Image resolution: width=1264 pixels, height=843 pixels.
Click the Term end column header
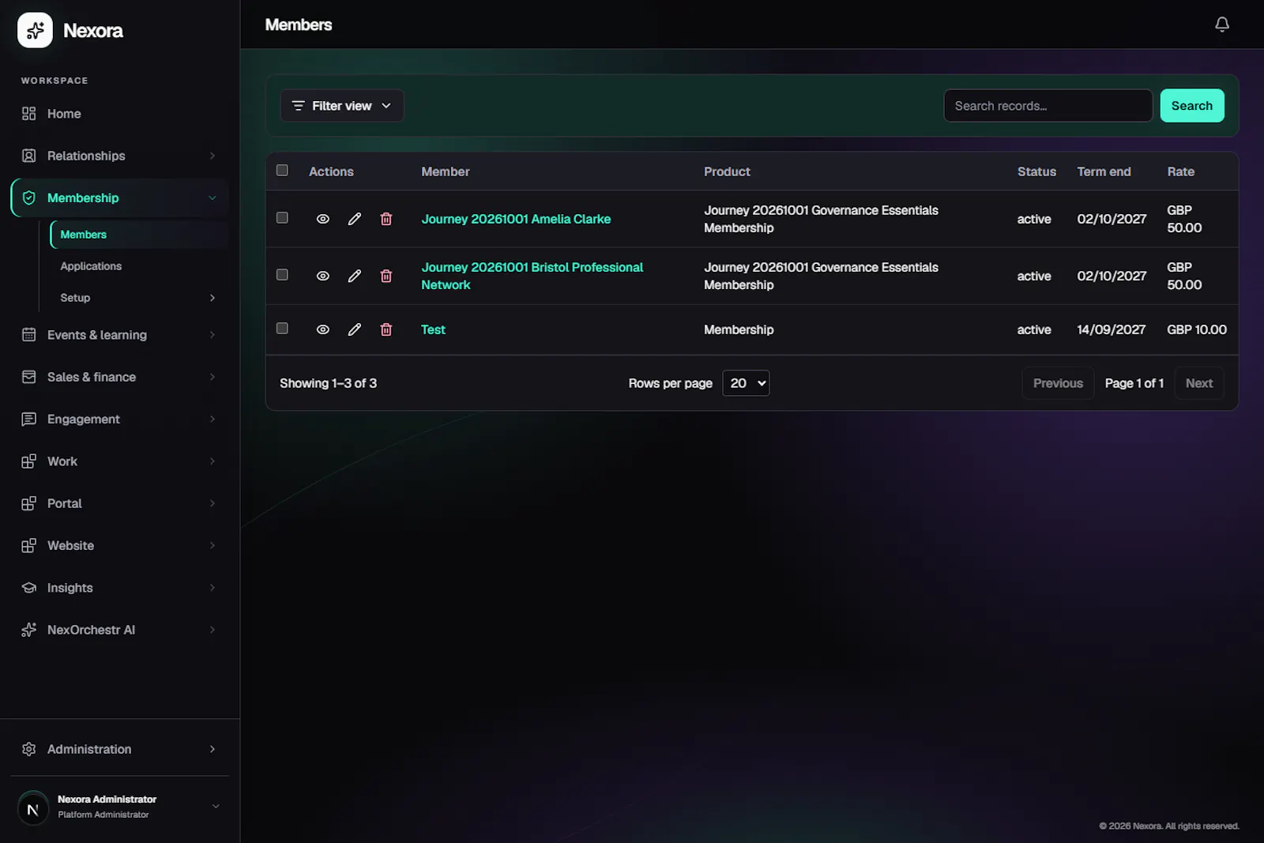[x=1104, y=171]
